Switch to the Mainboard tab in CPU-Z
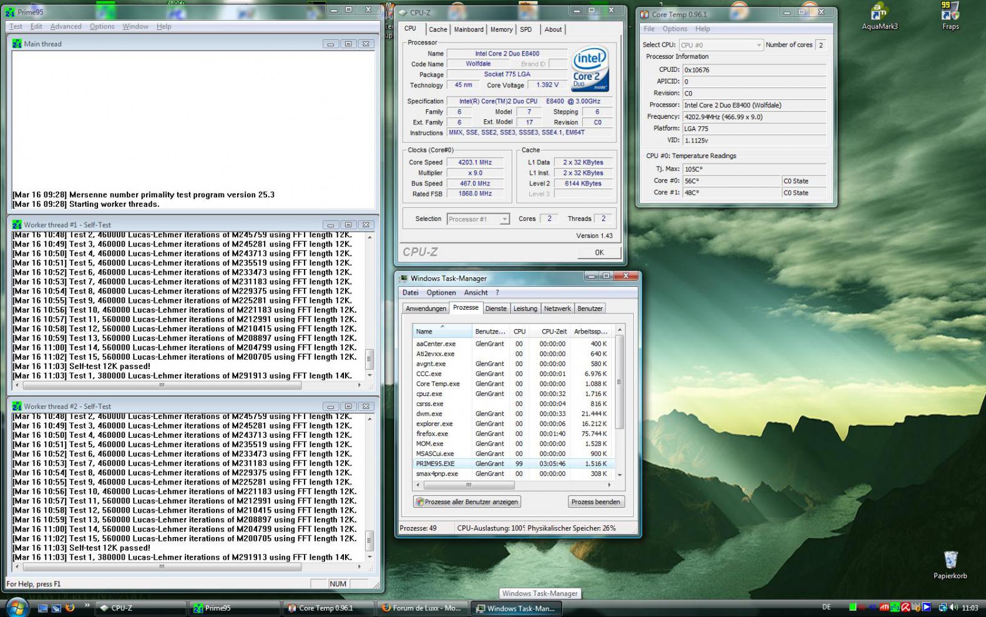This screenshot has width=986, height=617. [469, 29]
